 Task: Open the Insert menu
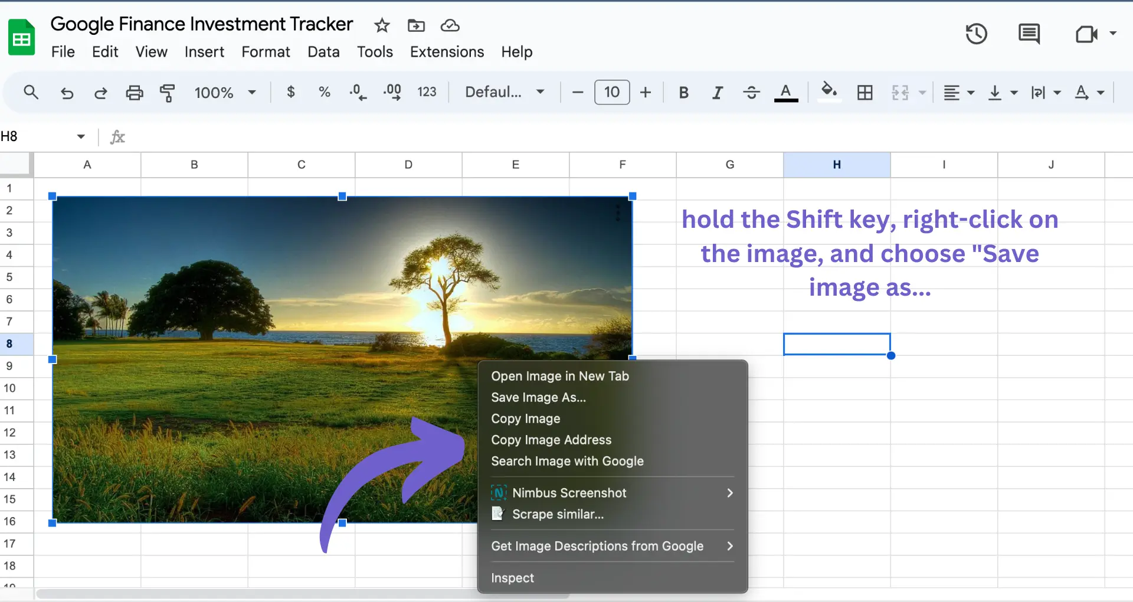[204, 52]
